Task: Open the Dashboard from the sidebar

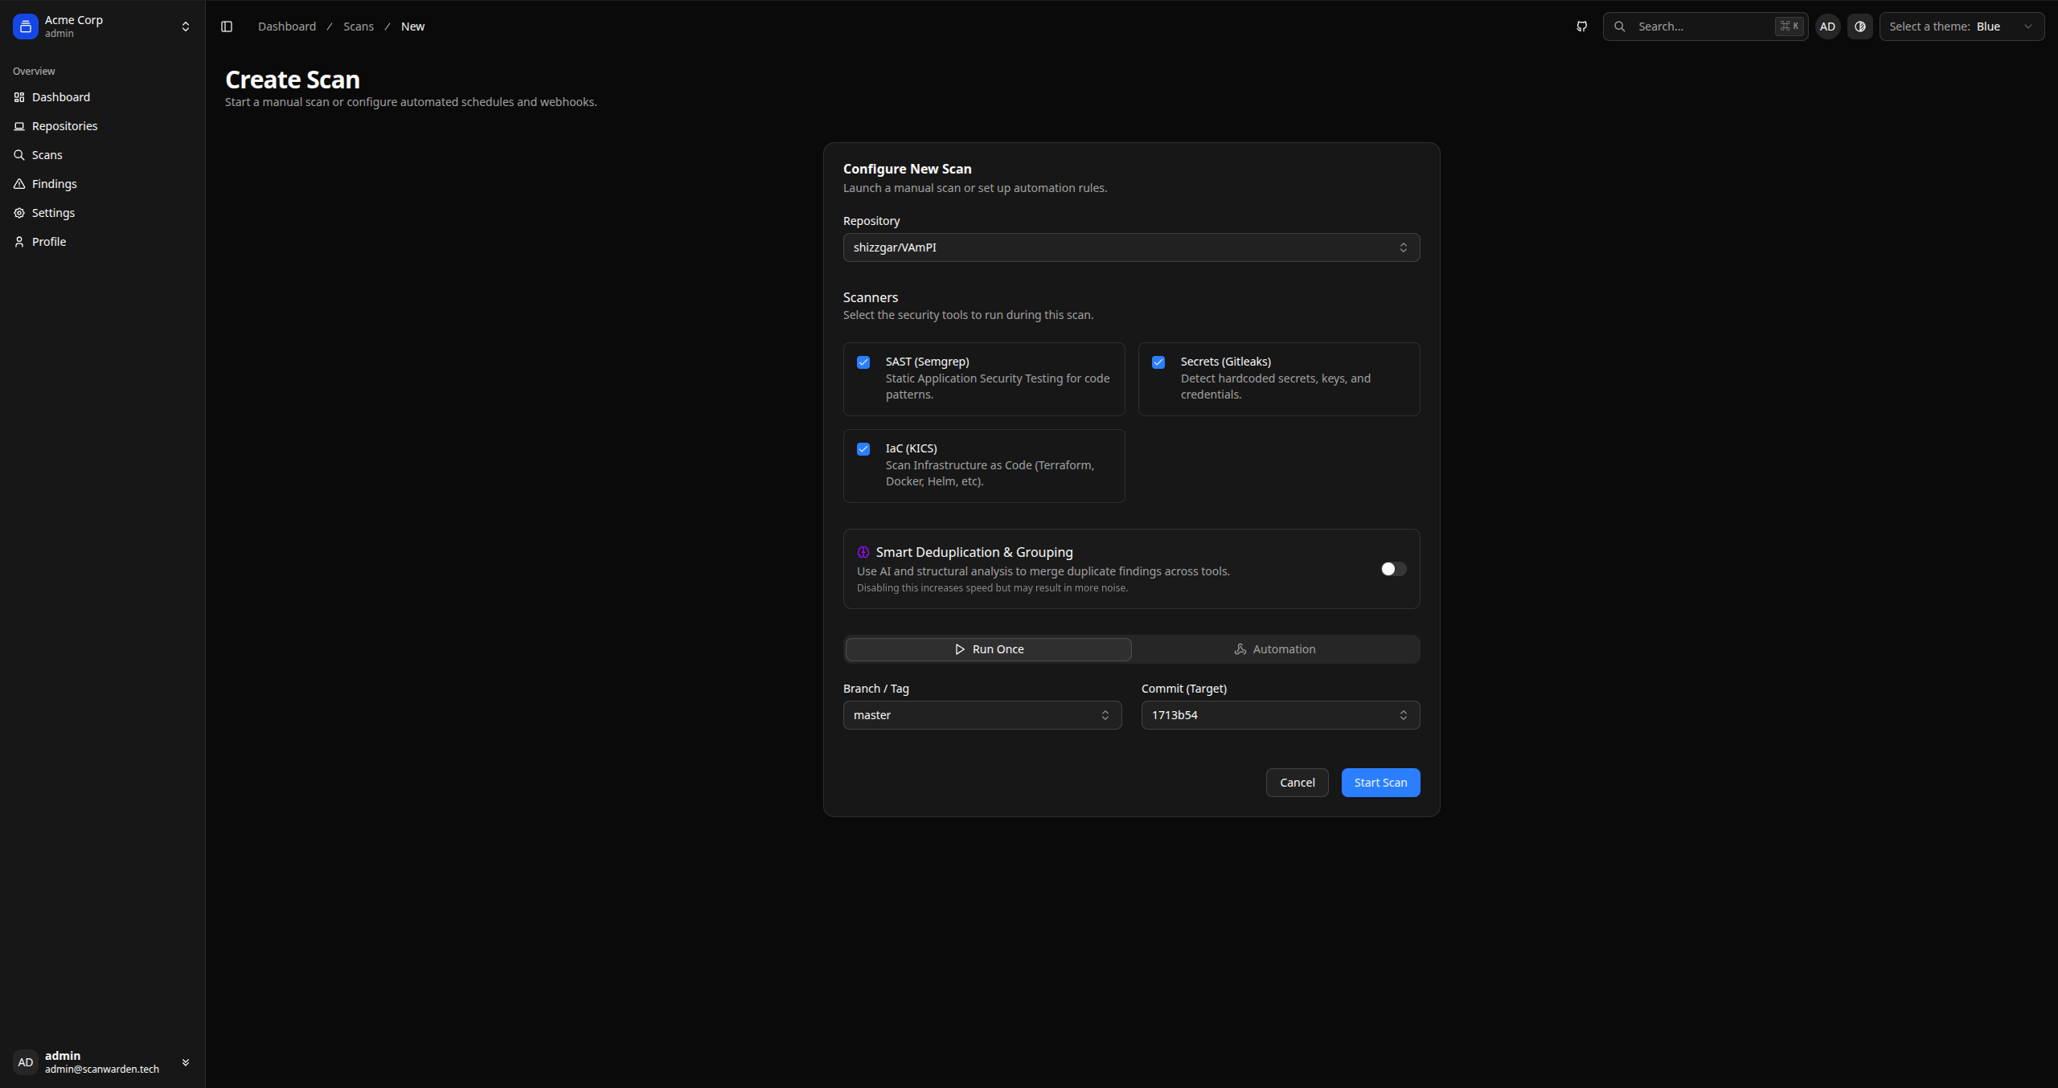Action: [x=60, y=96]
